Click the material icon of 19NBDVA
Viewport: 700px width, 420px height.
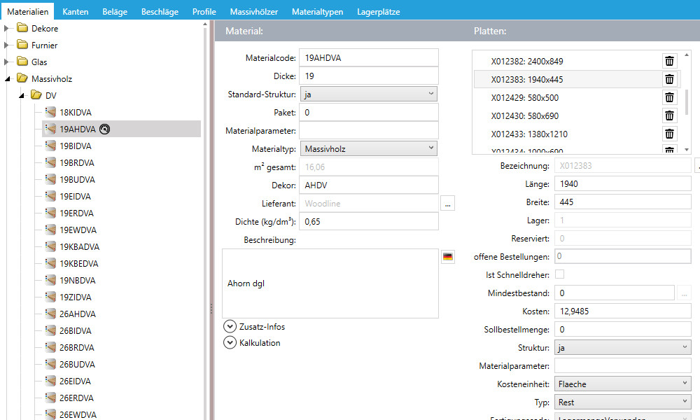tap(50, 280)
